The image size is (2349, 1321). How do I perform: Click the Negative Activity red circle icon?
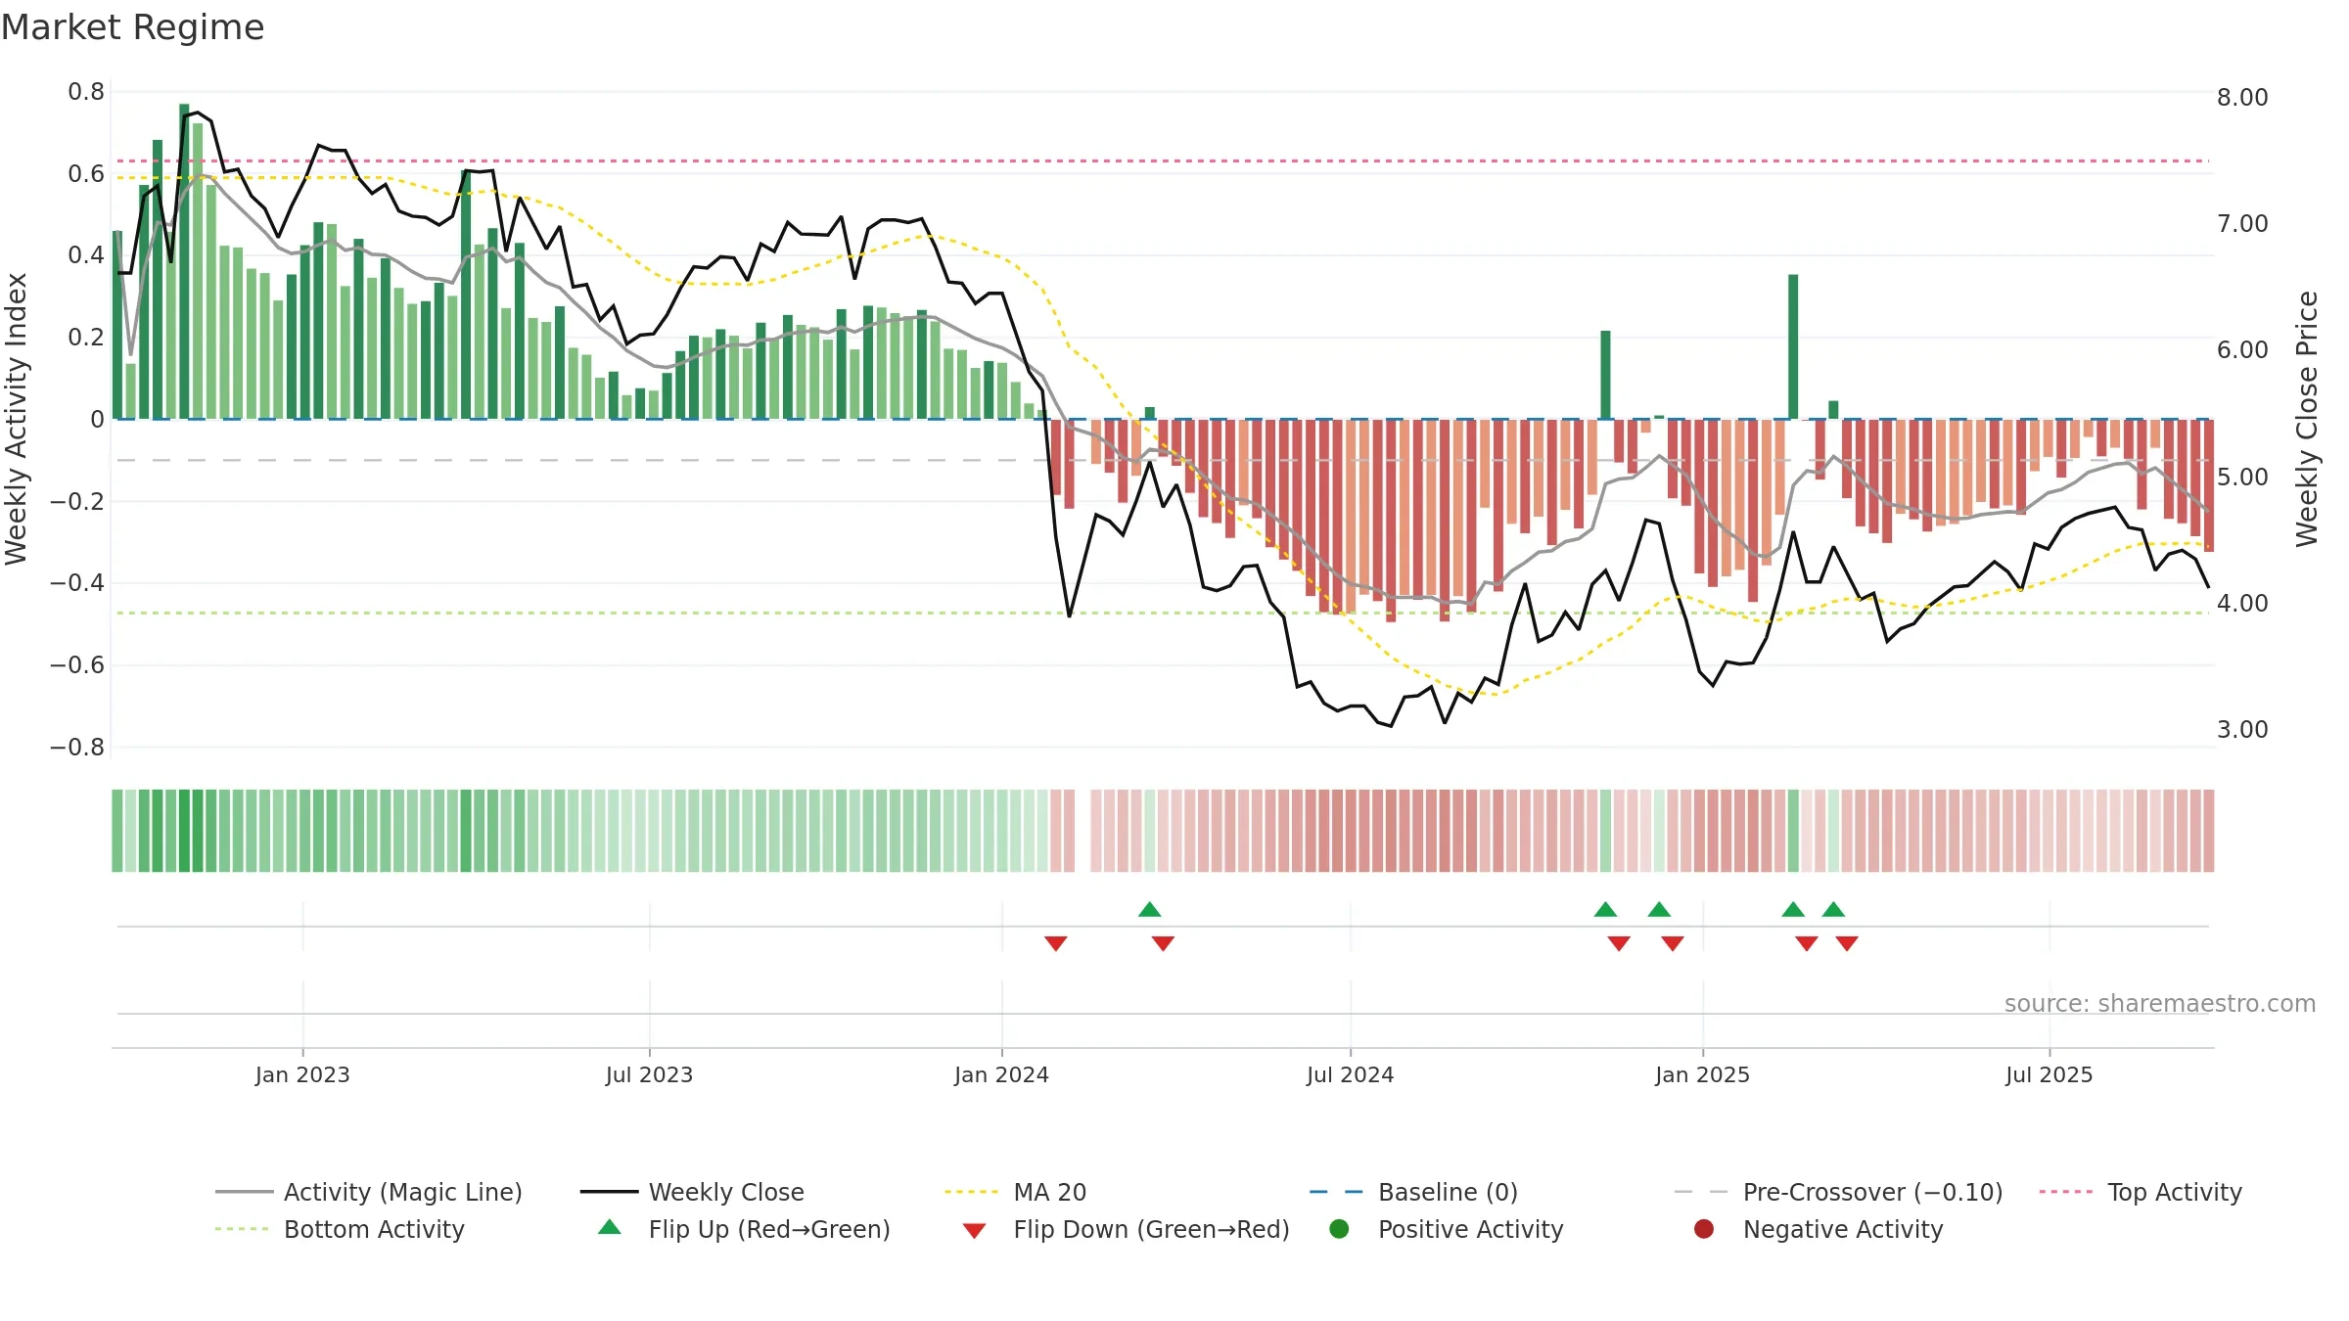point(1704,1229)
